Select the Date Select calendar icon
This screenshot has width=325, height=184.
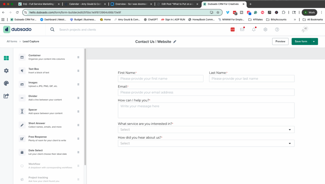[x=22, y=152]
